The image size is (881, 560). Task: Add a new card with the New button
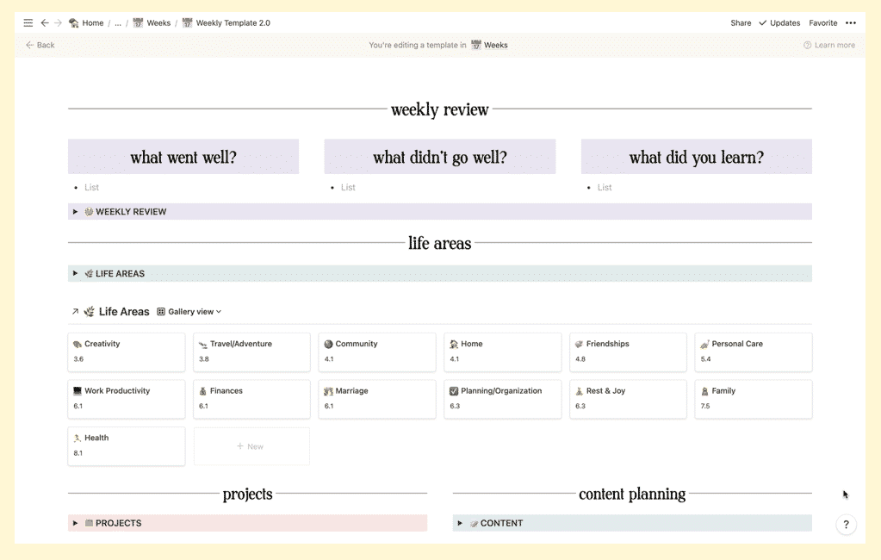[251, 446]
